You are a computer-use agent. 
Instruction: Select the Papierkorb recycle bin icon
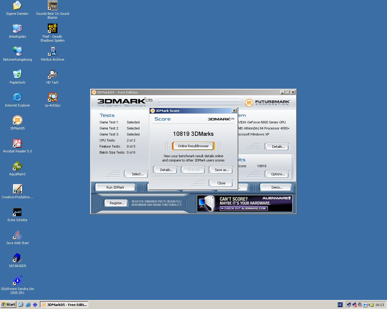[x=17, y=77]
